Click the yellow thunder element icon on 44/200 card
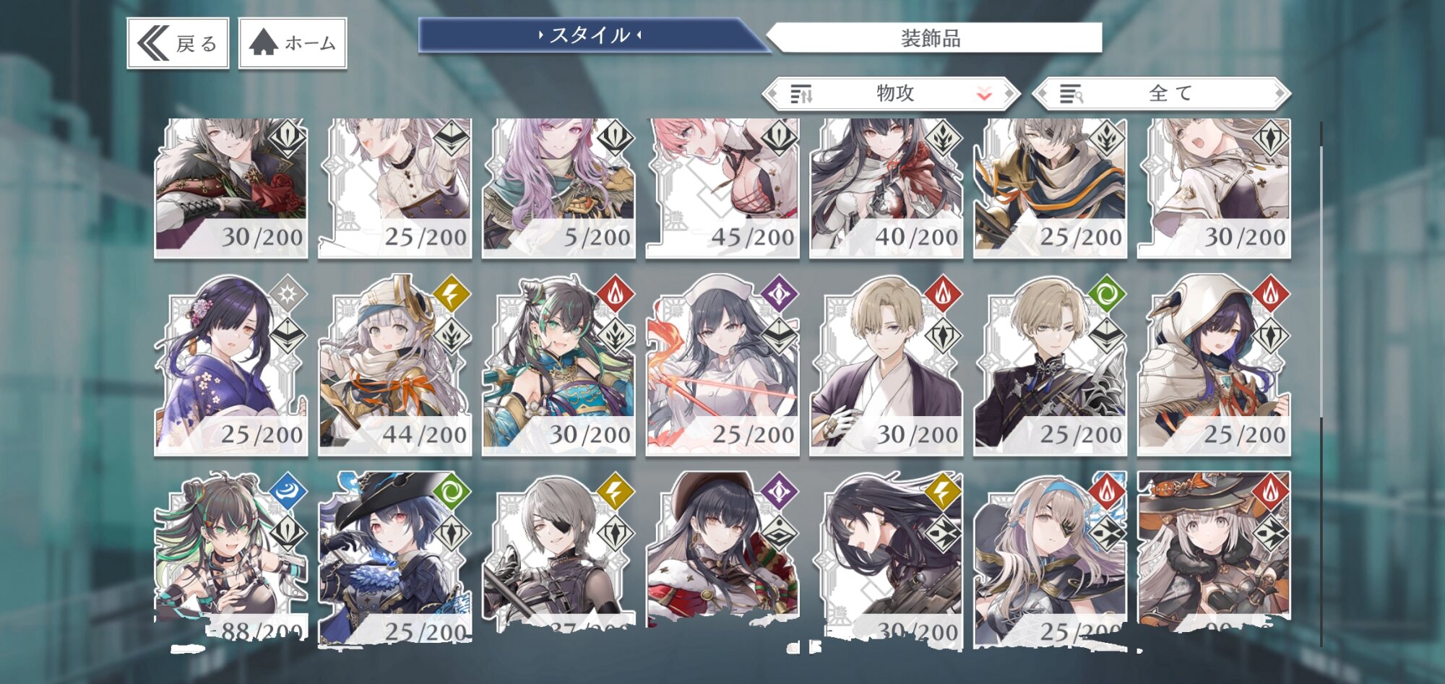Screen dimensions: 1445x684 (x=451, y=294)
